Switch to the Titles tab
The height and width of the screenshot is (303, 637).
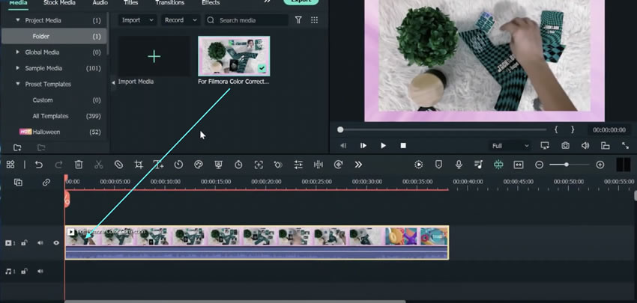(x=130, y=3)
